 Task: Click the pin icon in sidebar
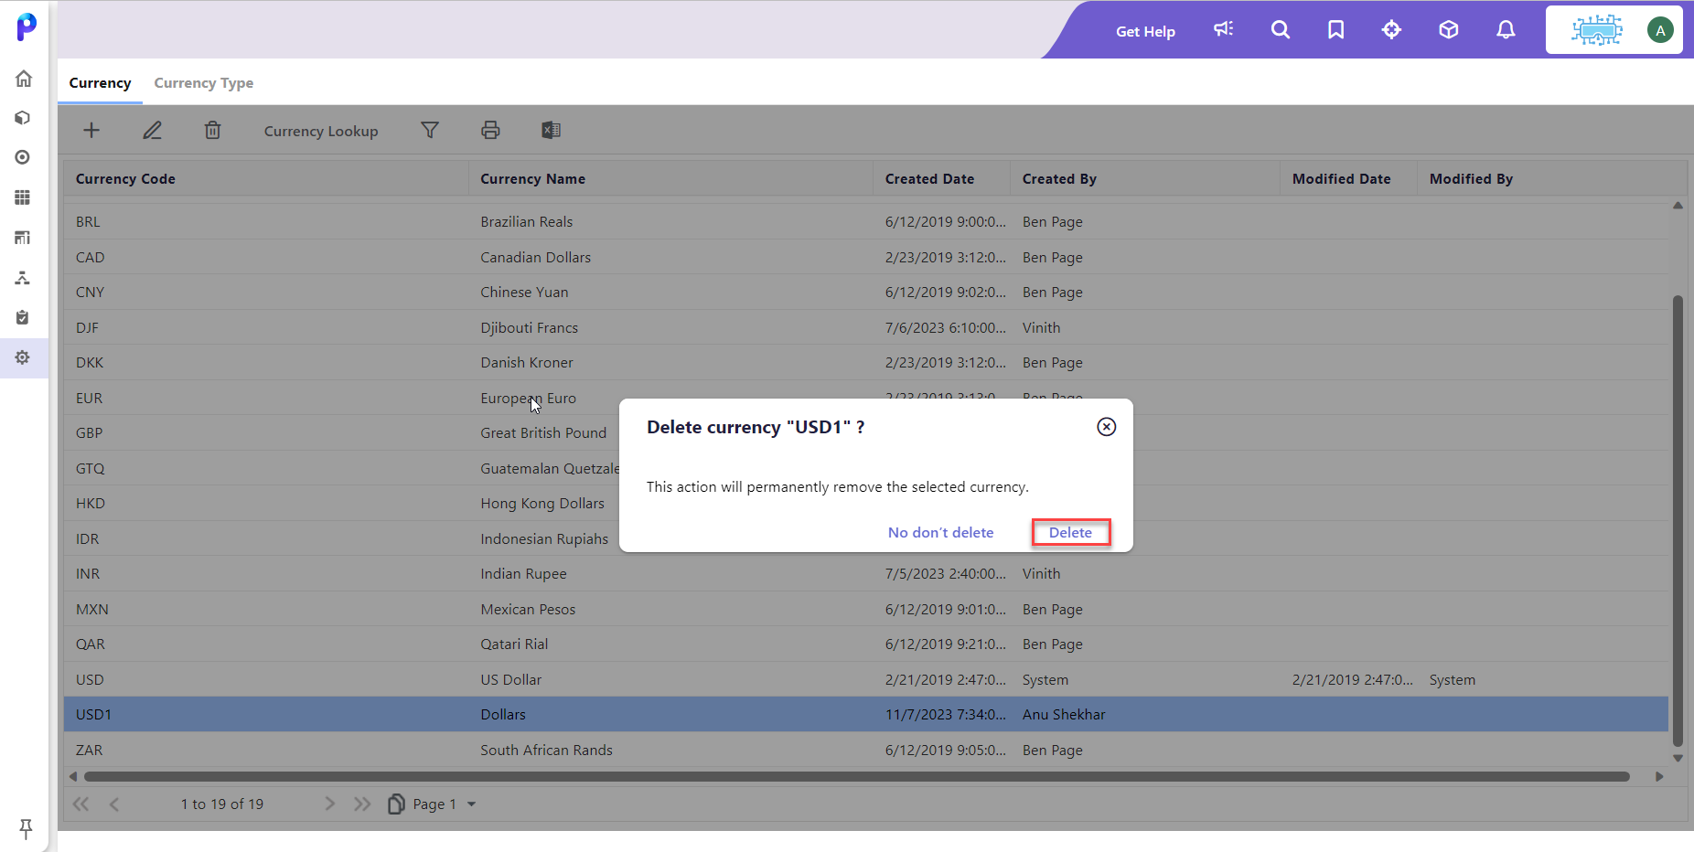point(26,828)
